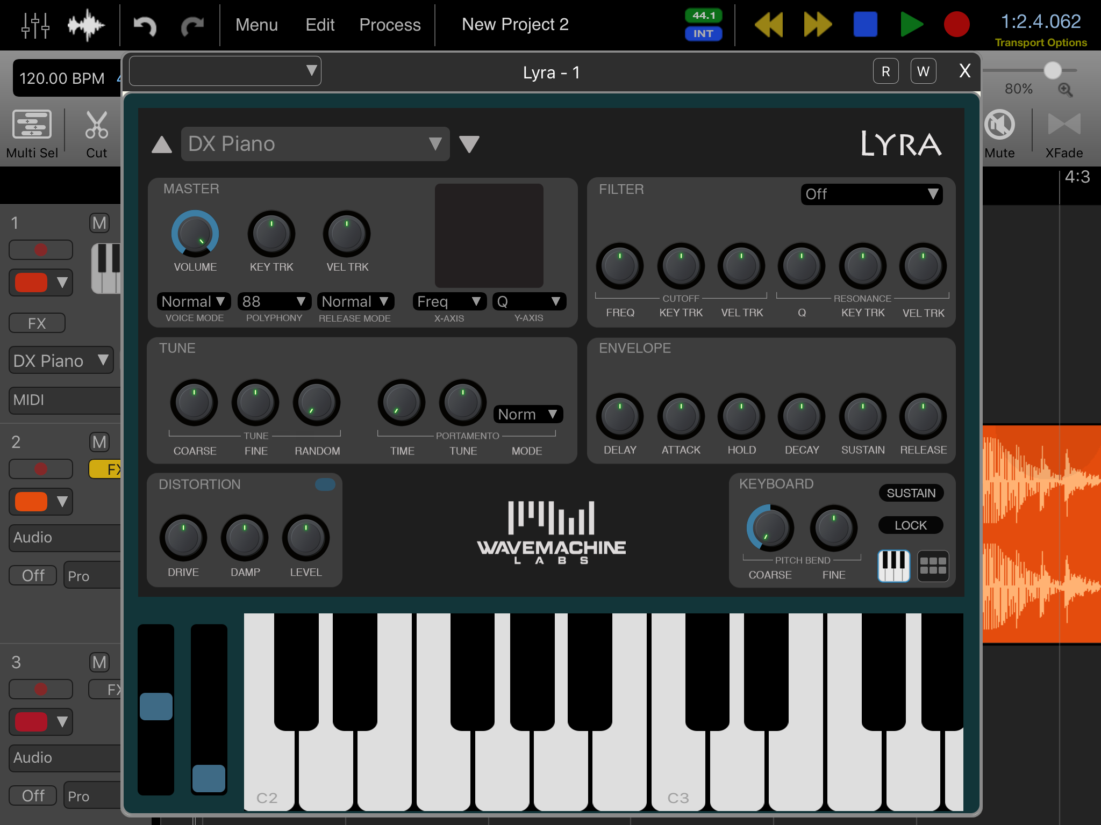Viewport: 1101px width, 825px height.
Task: Stop playback with the blue square
Action: (865, 25)
